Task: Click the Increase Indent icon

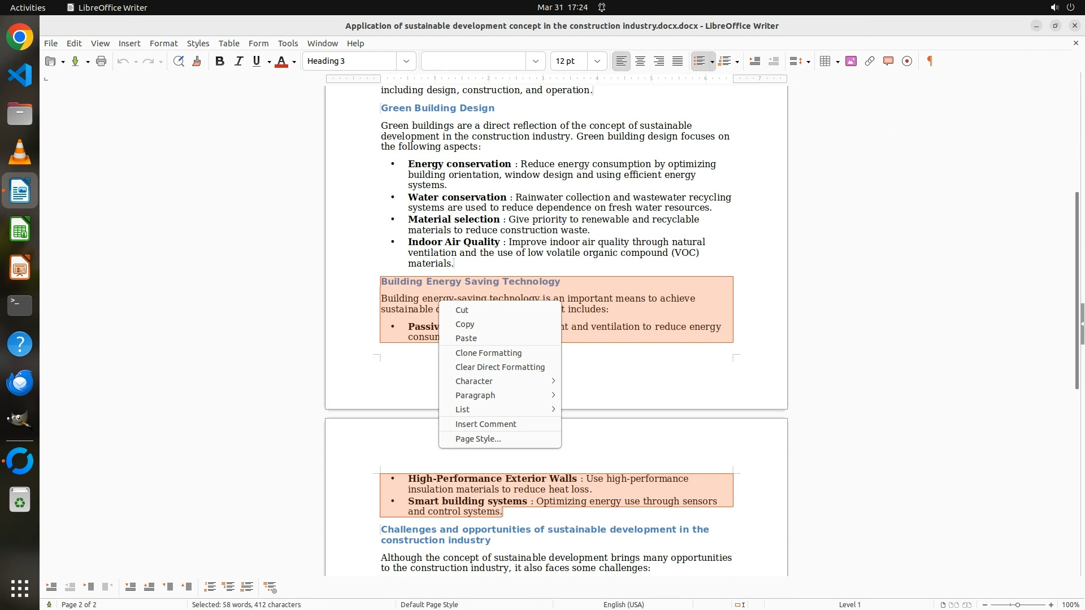Action: click(x=754, y=61)
